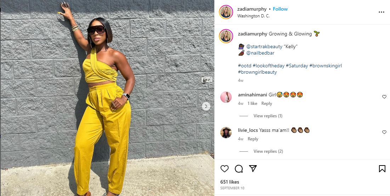Open the comment speech bubble icon
This screenshot has width=390, height=196.
[x=239, y=169]
